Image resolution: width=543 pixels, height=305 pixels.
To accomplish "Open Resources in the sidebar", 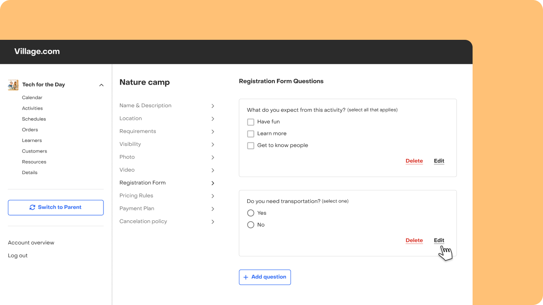I will (x=34, y=162).
